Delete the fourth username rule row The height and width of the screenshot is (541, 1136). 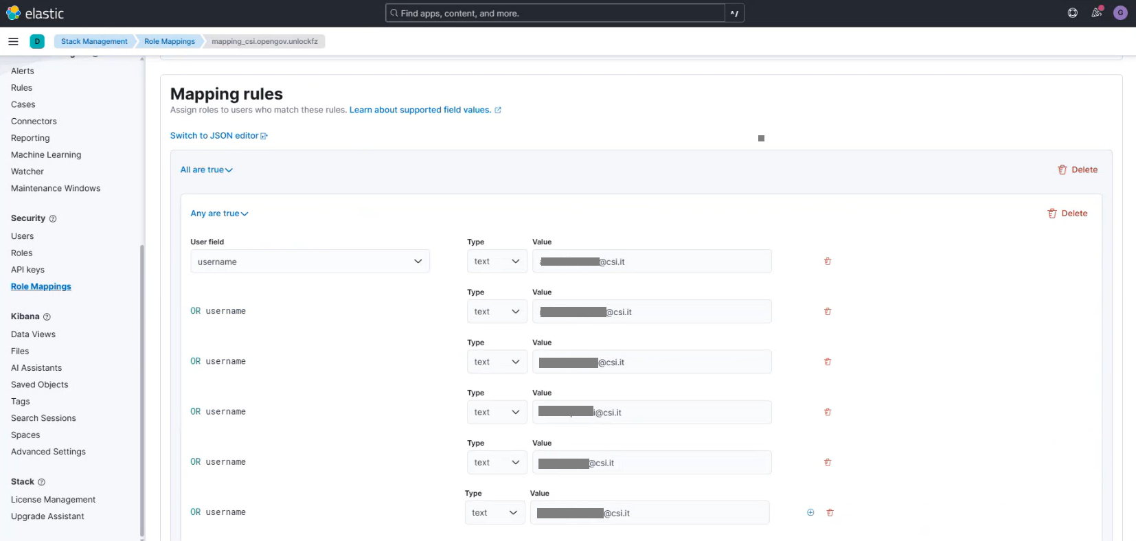click(x=828, y=413)
